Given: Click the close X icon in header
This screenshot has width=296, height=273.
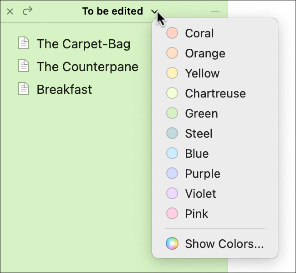Looking at the screenshot, I should [x=10, y=11].
